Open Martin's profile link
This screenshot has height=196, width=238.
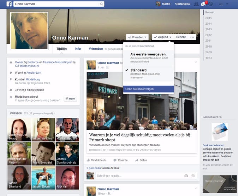click(x=166, y=4)
